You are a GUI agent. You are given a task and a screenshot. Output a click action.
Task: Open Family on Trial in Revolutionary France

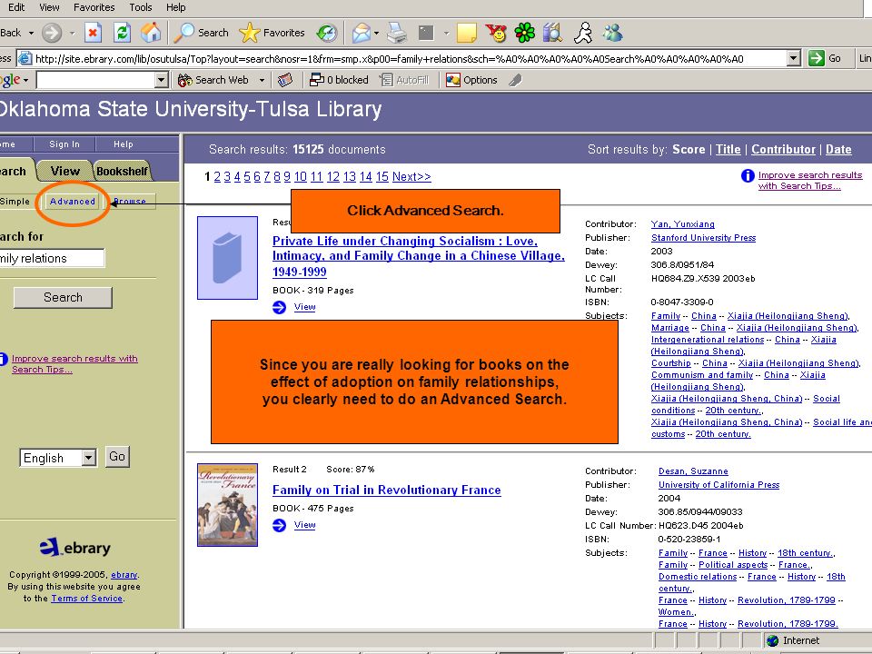pos(387,490)
